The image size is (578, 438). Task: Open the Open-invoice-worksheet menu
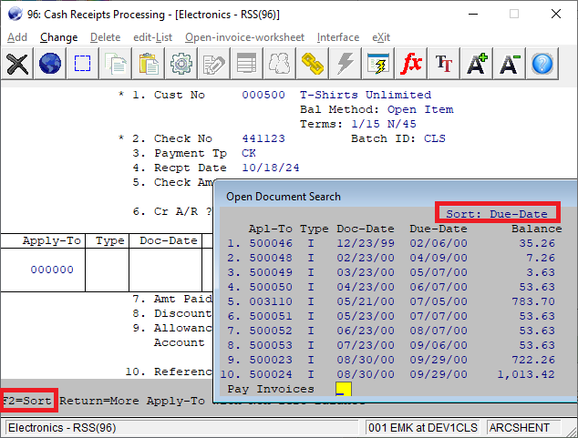(x=244, y=37)
